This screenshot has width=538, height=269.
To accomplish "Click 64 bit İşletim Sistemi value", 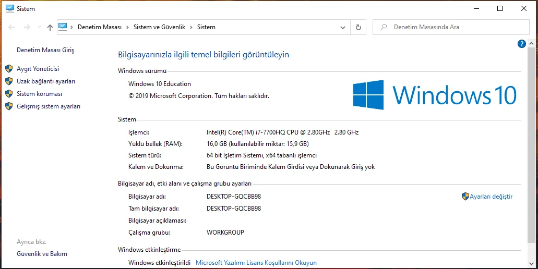I will click(261, 155).
